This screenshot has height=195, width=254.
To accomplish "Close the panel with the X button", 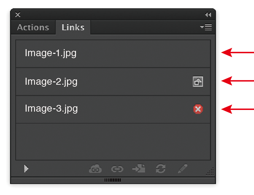I will tap(18, 15).
